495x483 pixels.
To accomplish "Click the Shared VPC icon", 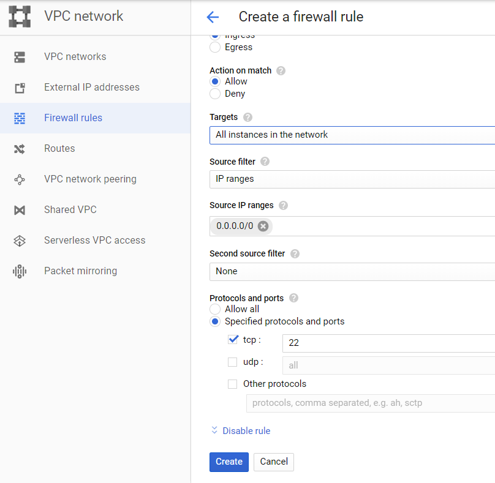I will pyautogui.click(x=20, y=210).
